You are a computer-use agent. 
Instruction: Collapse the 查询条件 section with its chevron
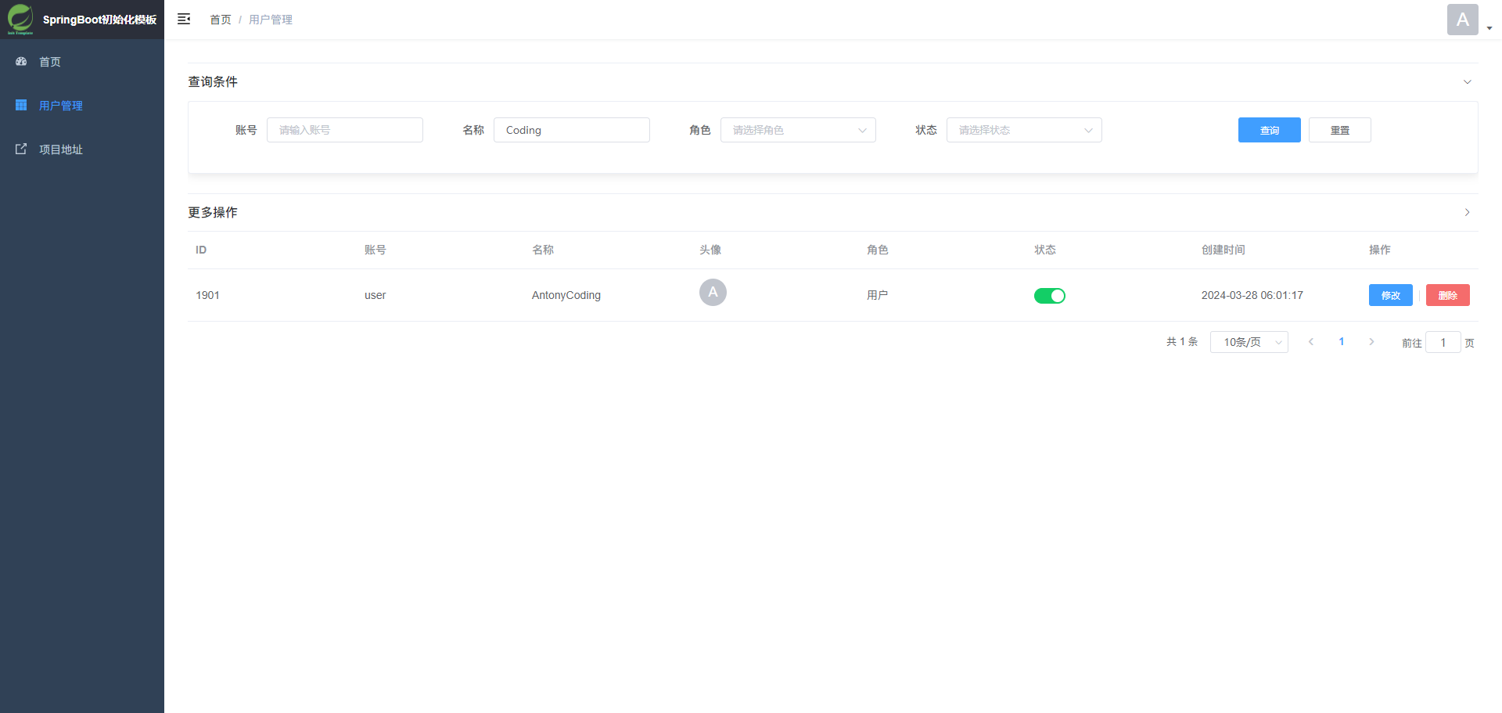[1467, 81]
